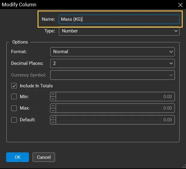Click the Cancel button

(x=44, y=157)
